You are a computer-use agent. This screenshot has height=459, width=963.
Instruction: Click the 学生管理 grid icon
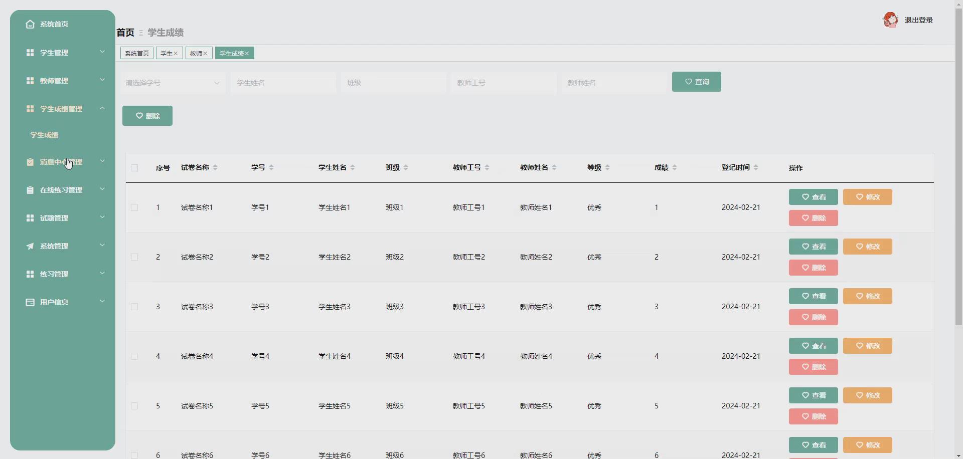tap(30, 53)
